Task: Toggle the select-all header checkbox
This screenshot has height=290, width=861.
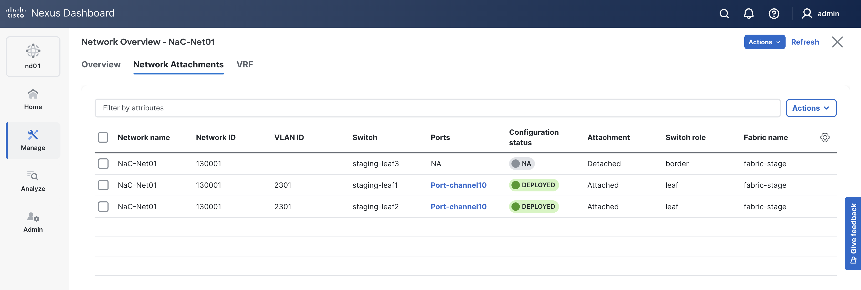Action: pos(103,137)
